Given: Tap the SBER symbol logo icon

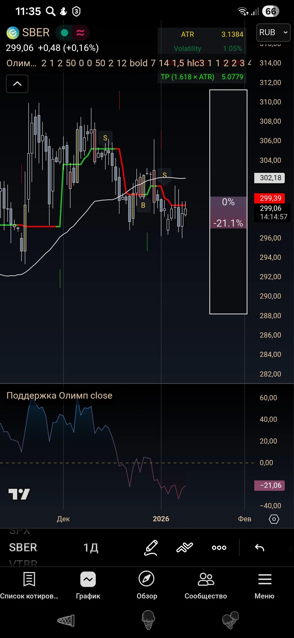Looking at the screenshot, I should (13, 33).
